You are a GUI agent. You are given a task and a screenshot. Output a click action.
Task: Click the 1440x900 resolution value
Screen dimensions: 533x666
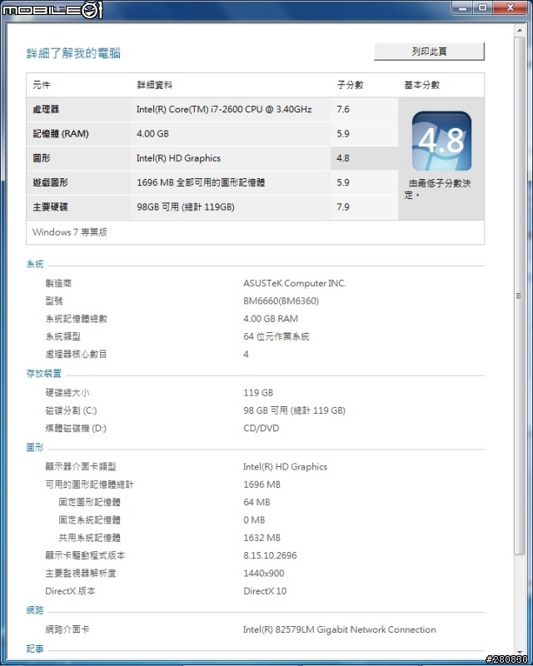[x=263, y=574]
